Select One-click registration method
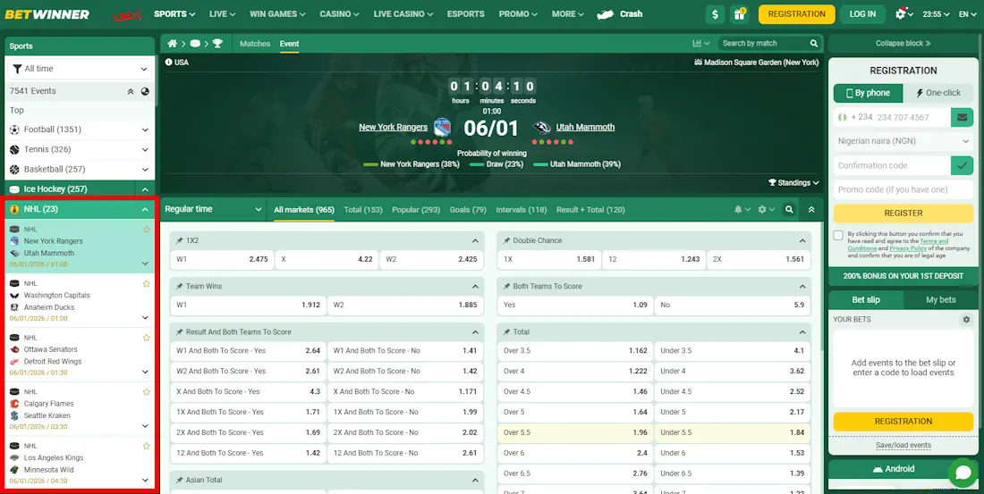Image resolution: width=984 pixels, height=494 pixels. point(938,93)
